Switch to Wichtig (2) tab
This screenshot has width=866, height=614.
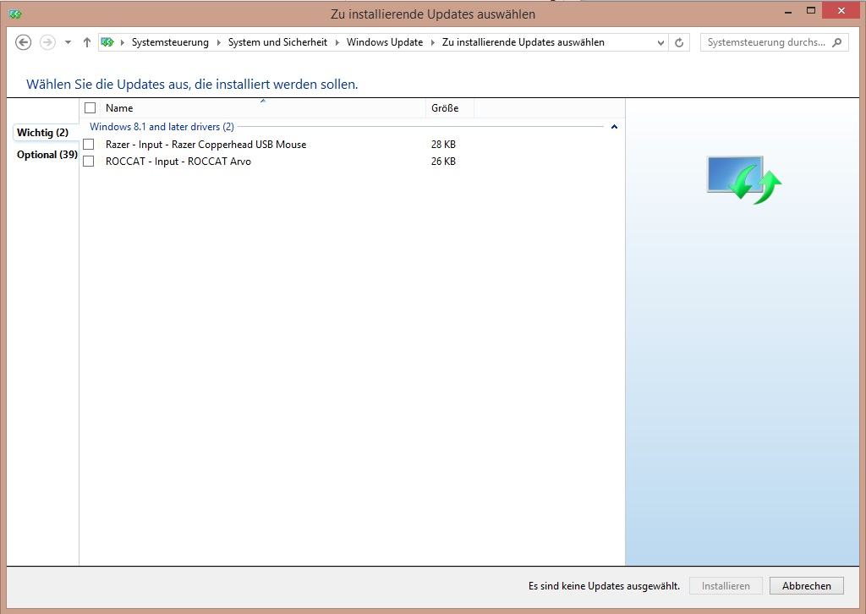[x=43, y=133]
